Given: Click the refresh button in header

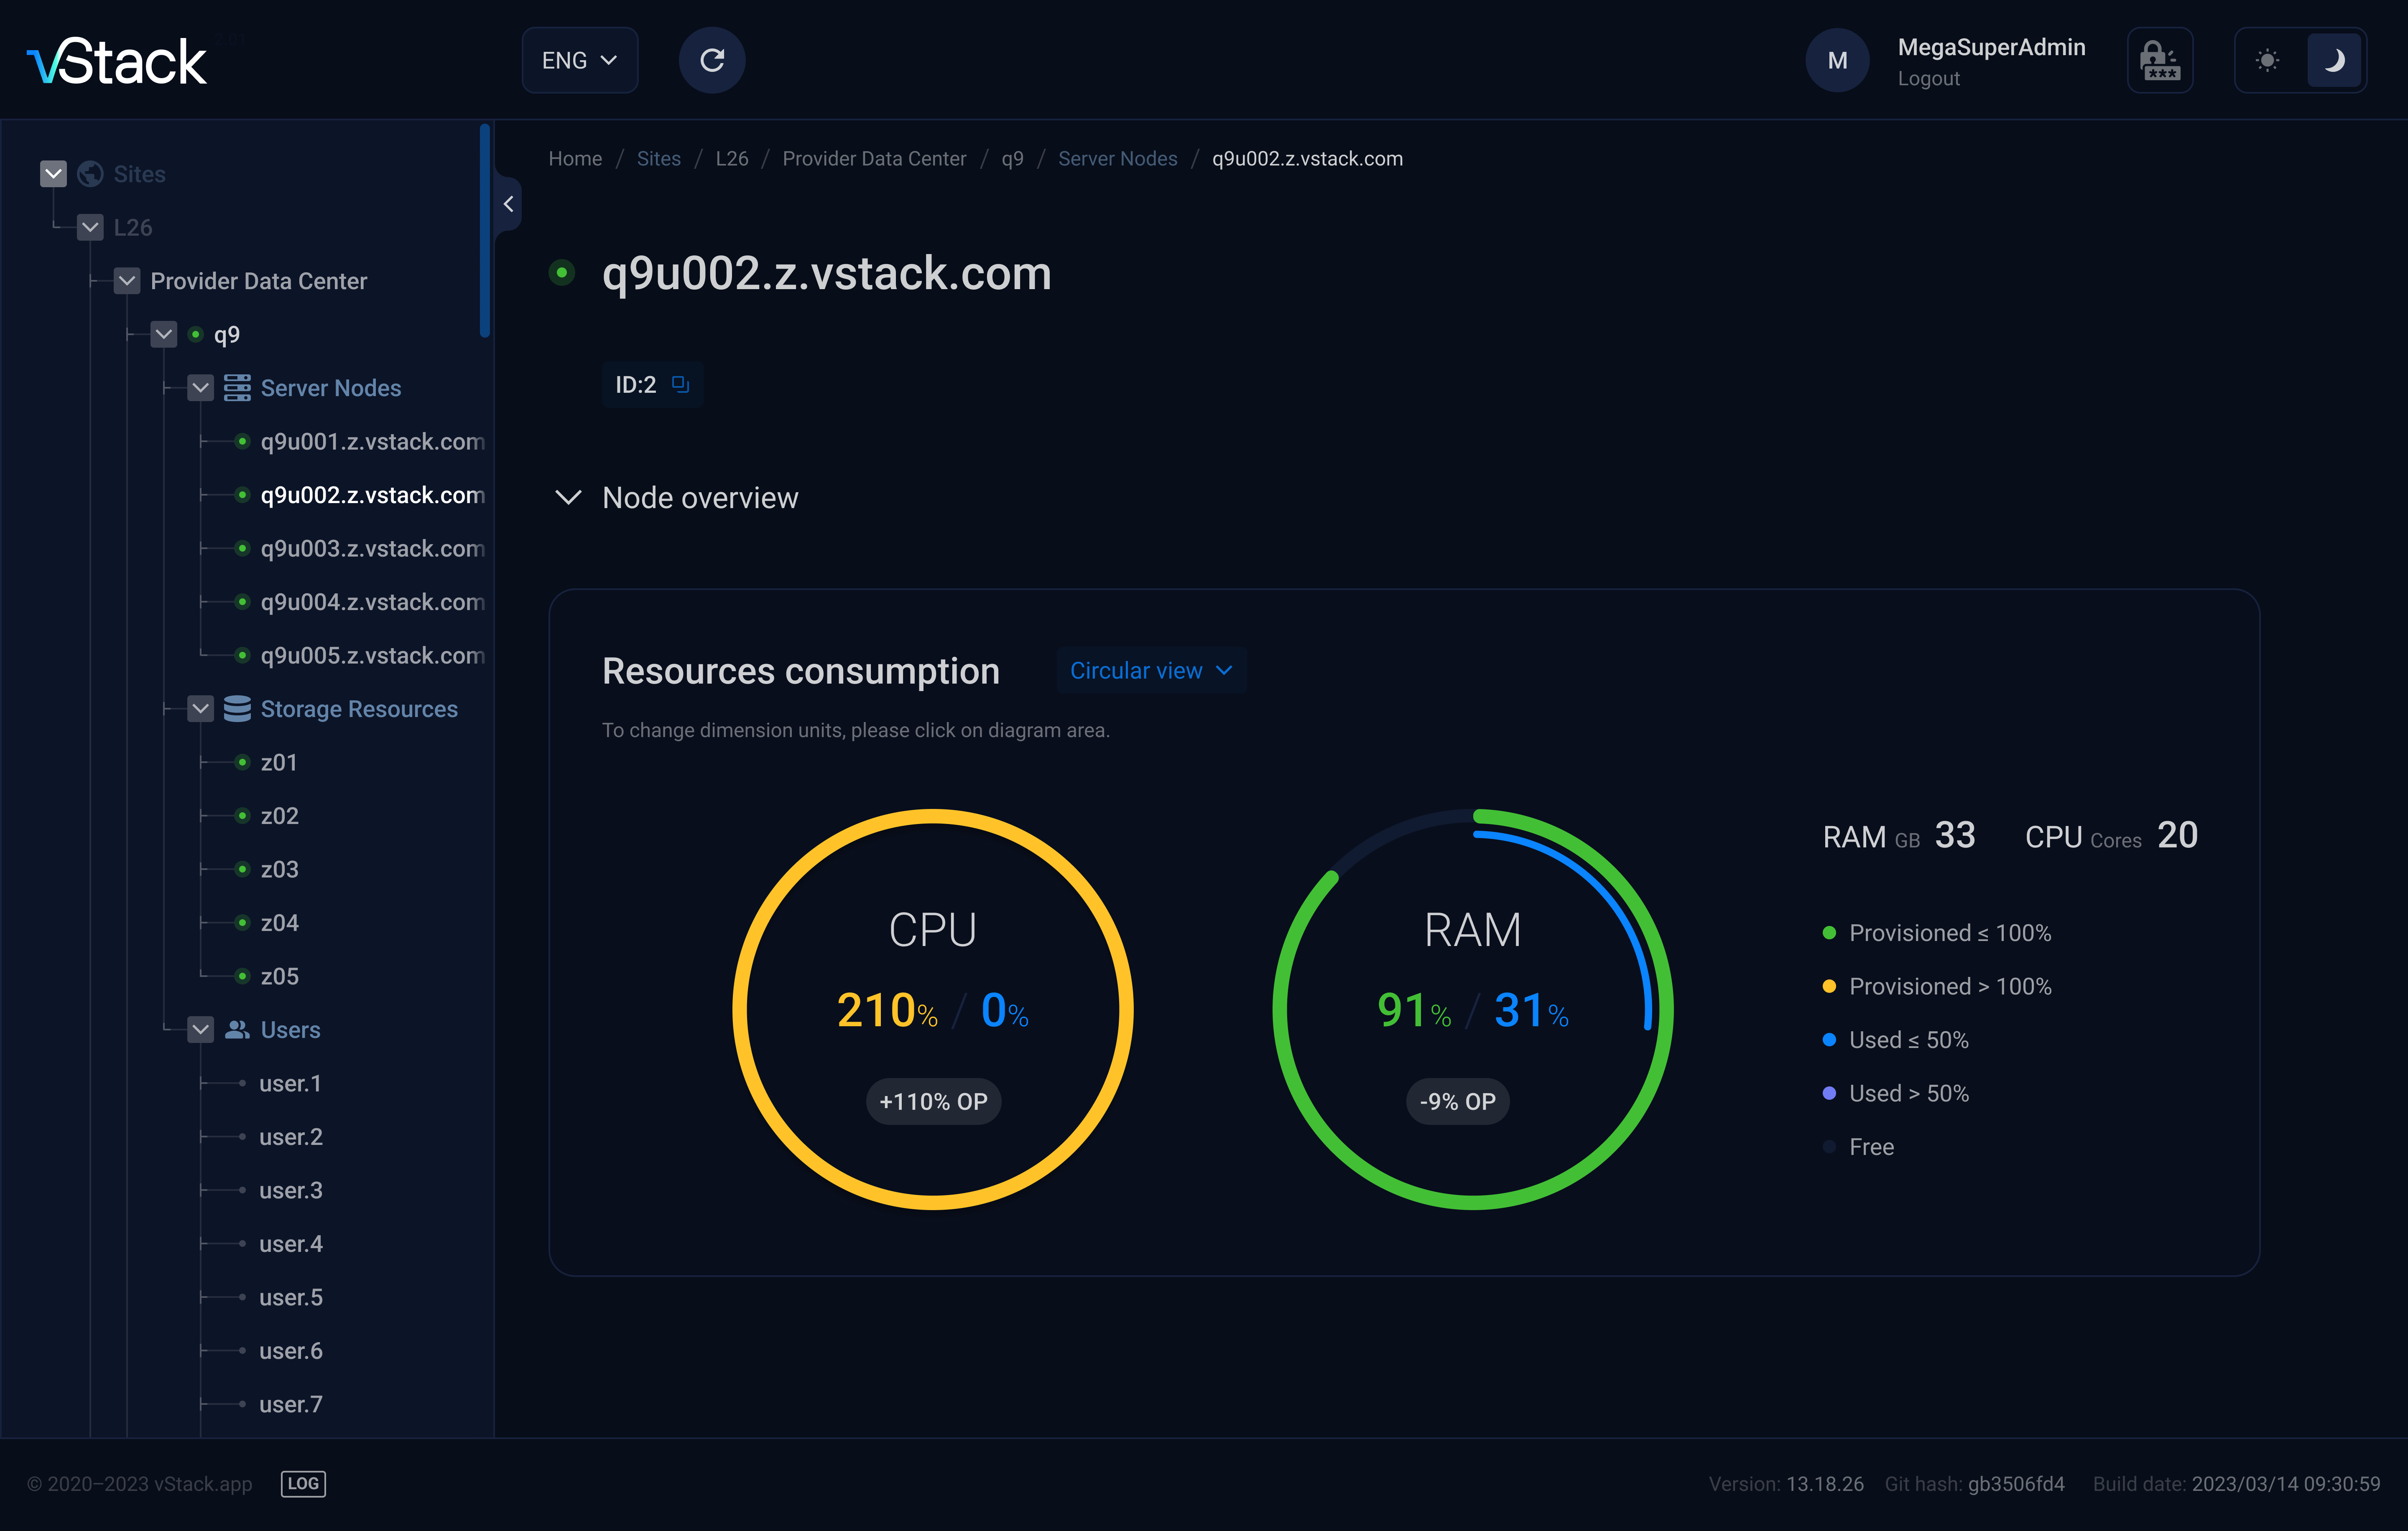Looking at the screenshot, I should coord(712,60).
